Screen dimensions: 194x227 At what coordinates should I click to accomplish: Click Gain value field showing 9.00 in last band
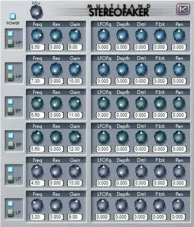click(x=75, y=217)
